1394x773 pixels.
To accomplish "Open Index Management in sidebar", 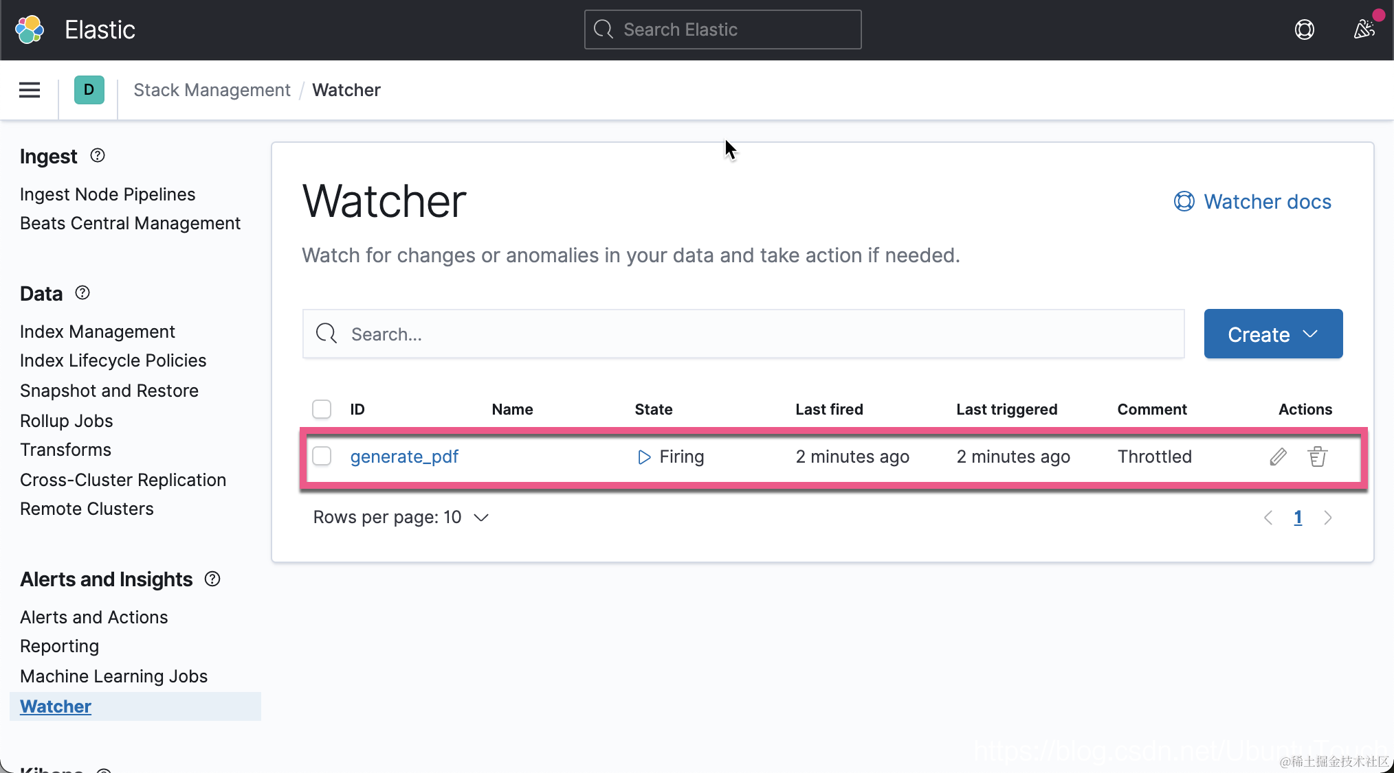I will point(97,332).
